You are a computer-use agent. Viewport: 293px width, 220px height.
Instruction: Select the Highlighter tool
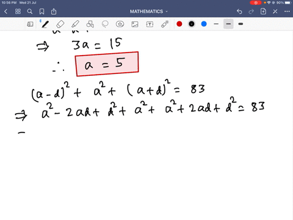pos(75,24)
